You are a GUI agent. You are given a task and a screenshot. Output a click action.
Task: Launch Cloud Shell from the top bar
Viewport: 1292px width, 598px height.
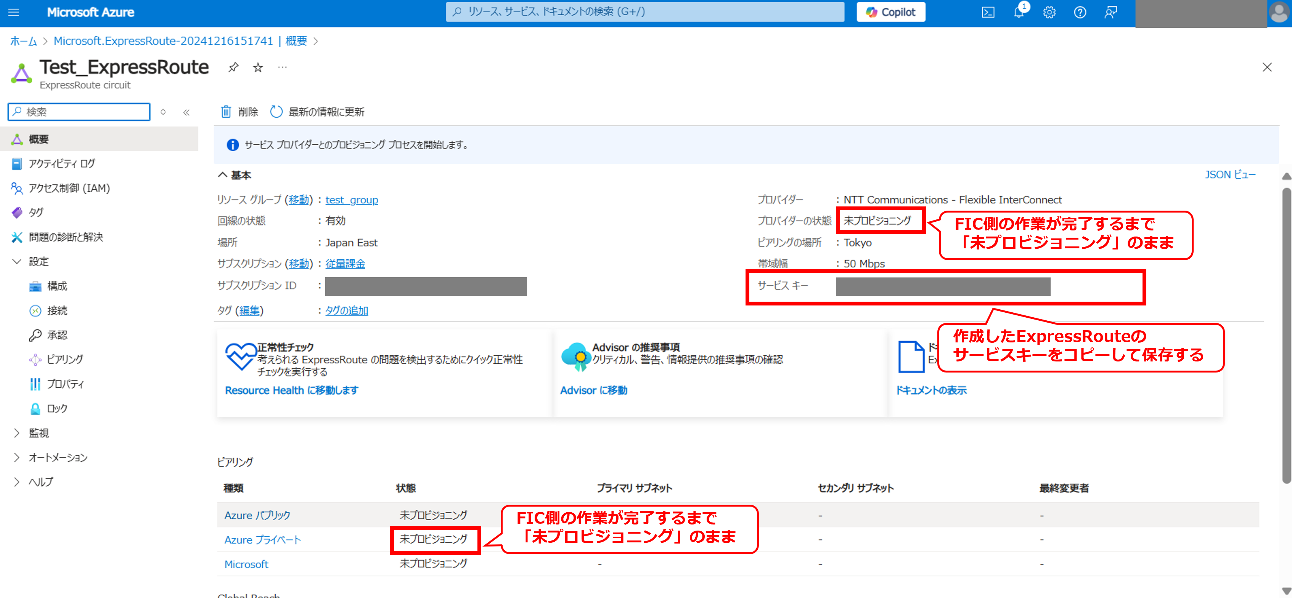988,13
